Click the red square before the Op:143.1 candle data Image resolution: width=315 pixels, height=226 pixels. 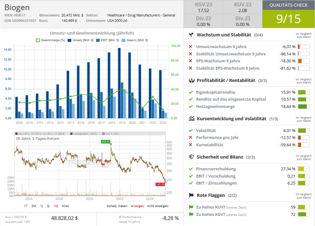pos(16,134)
